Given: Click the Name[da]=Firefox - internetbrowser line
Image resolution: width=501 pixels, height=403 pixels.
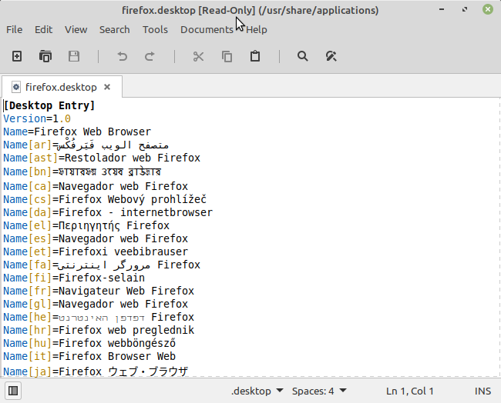Looking at the screenshot, I should click(108, 212).
